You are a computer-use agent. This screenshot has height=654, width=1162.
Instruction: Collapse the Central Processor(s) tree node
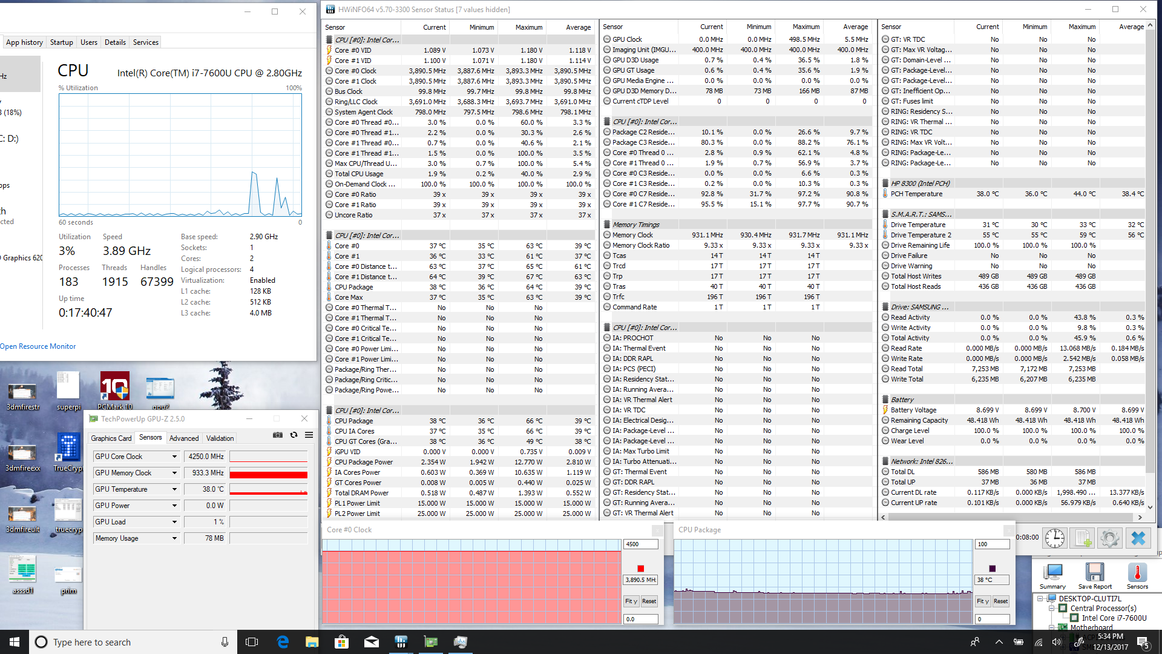tap(1052, 608)
